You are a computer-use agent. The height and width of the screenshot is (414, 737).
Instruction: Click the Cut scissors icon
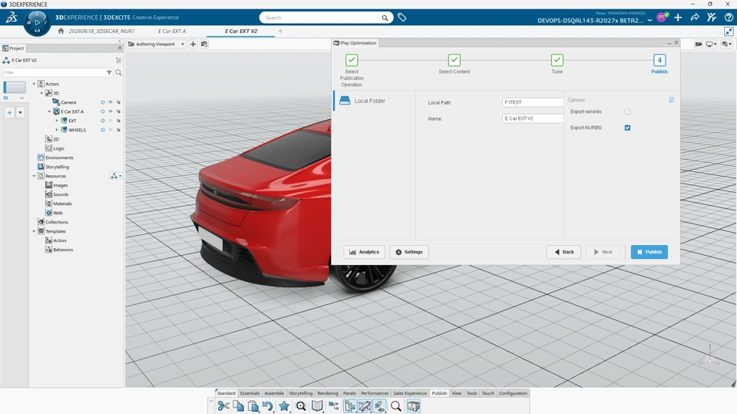coord(223,406)
